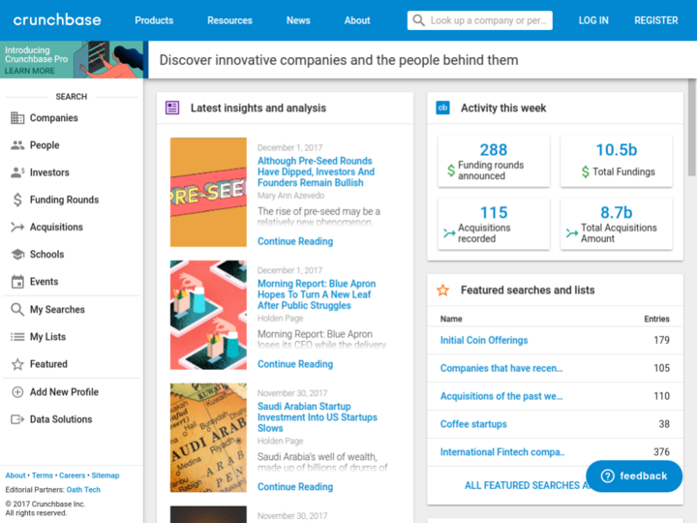
Task: Open the Initial Coin Offerings list
Action: point(484,341)
